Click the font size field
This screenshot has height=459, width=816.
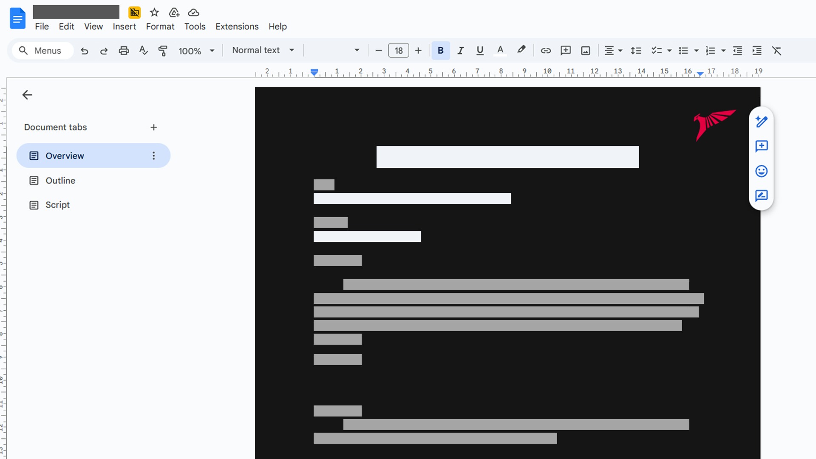[399, 51]
